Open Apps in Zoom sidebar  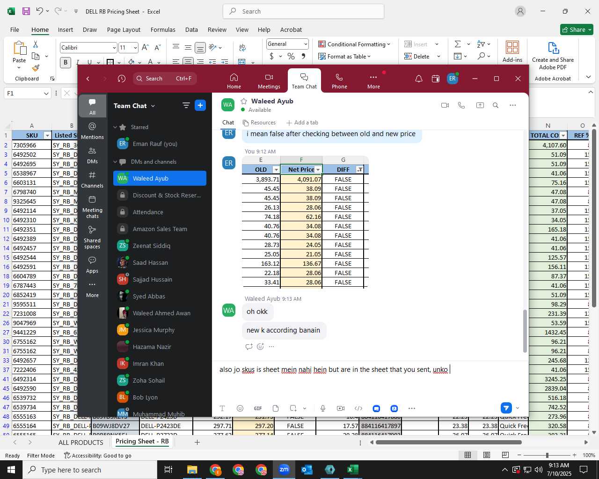click(92, 264)
